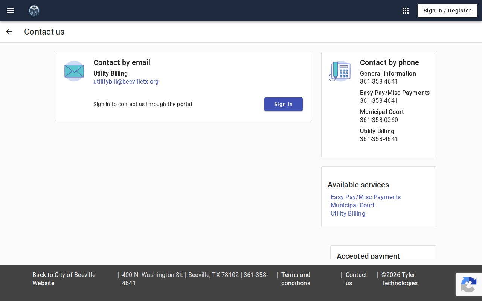This screenshot has width=482, height=301.
Task: Click the reCAPTCHA badge
Action: pos(469,284)
